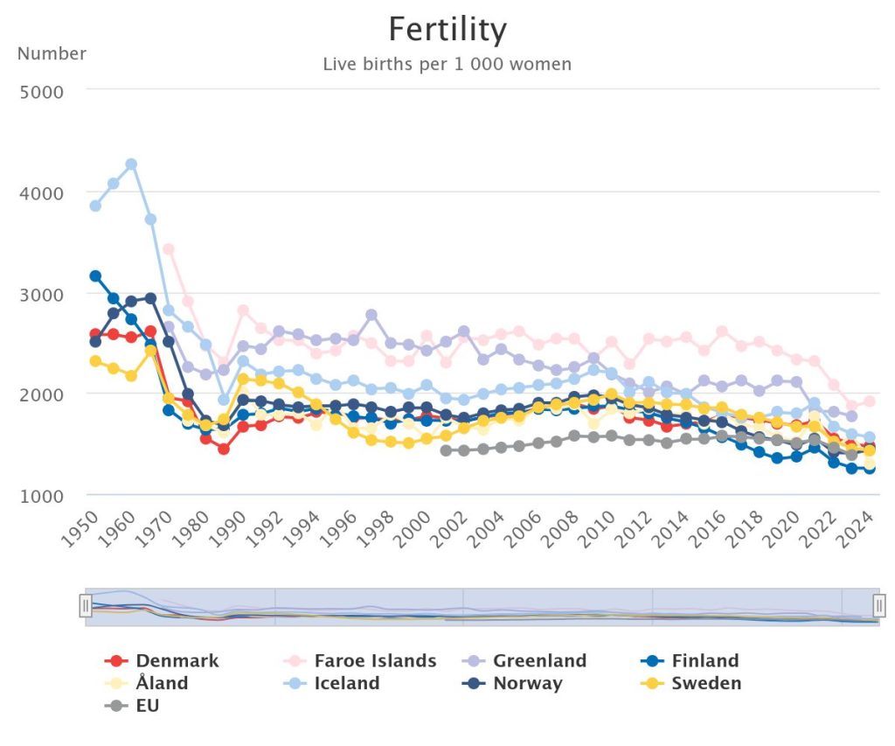Select Finland's 1950 data point

point(95,276)
